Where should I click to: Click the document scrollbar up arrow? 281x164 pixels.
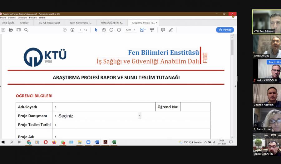(x=232, y=37)
